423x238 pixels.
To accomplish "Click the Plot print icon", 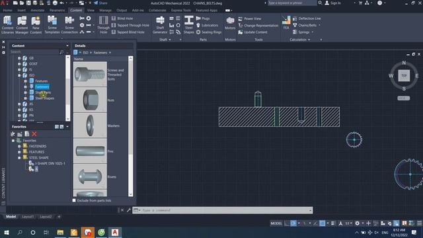I will [x=55, y=3].
